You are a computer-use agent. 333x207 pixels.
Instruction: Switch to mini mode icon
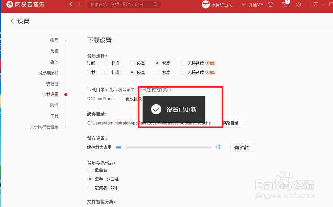pos(316,4)
